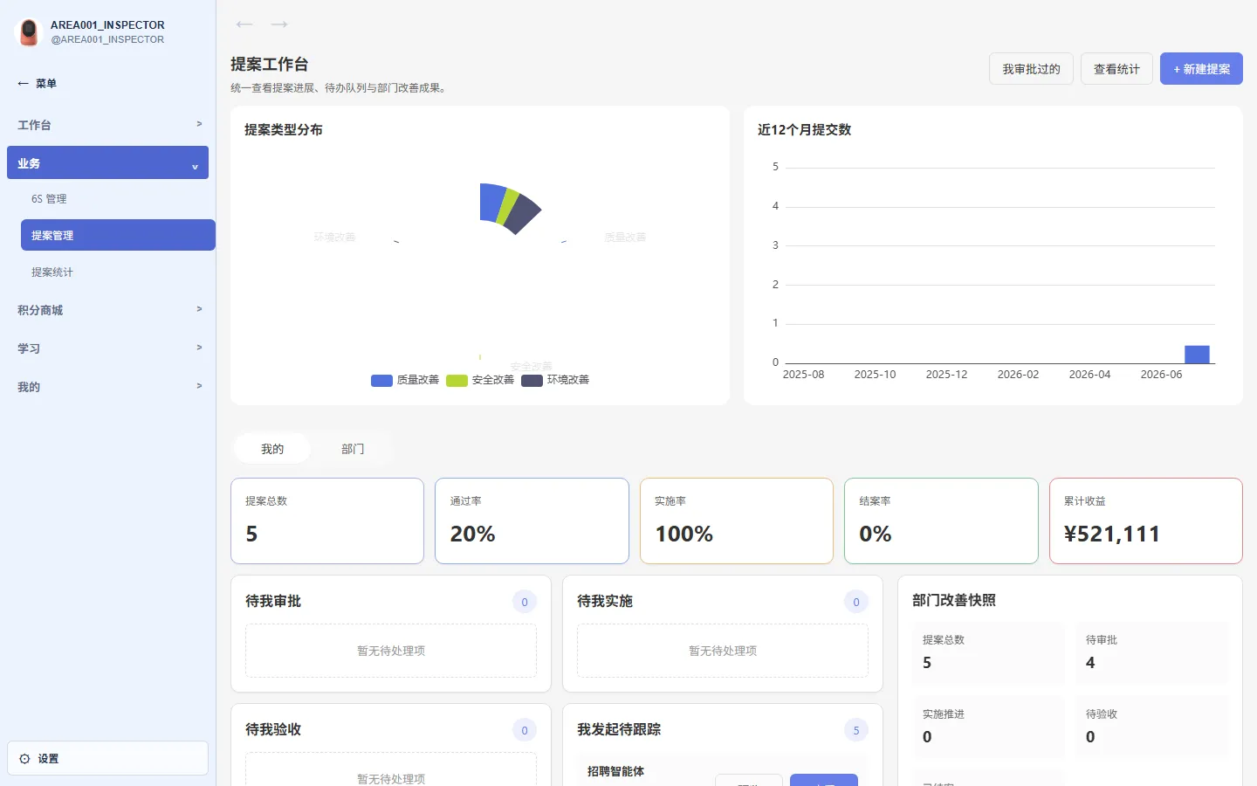Open the 招聘智能体 proposal item
The width and height of the screenshot is (1257, 786).
pyautogui.click(x=616, y=771)
